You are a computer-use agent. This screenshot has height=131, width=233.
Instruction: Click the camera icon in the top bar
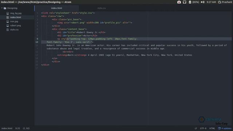click(179, 2)
